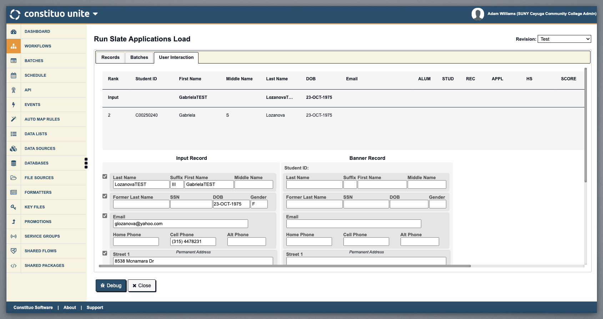Expand the constituo unite header menu arrow

pyautogui.click(x=95, y=14)
